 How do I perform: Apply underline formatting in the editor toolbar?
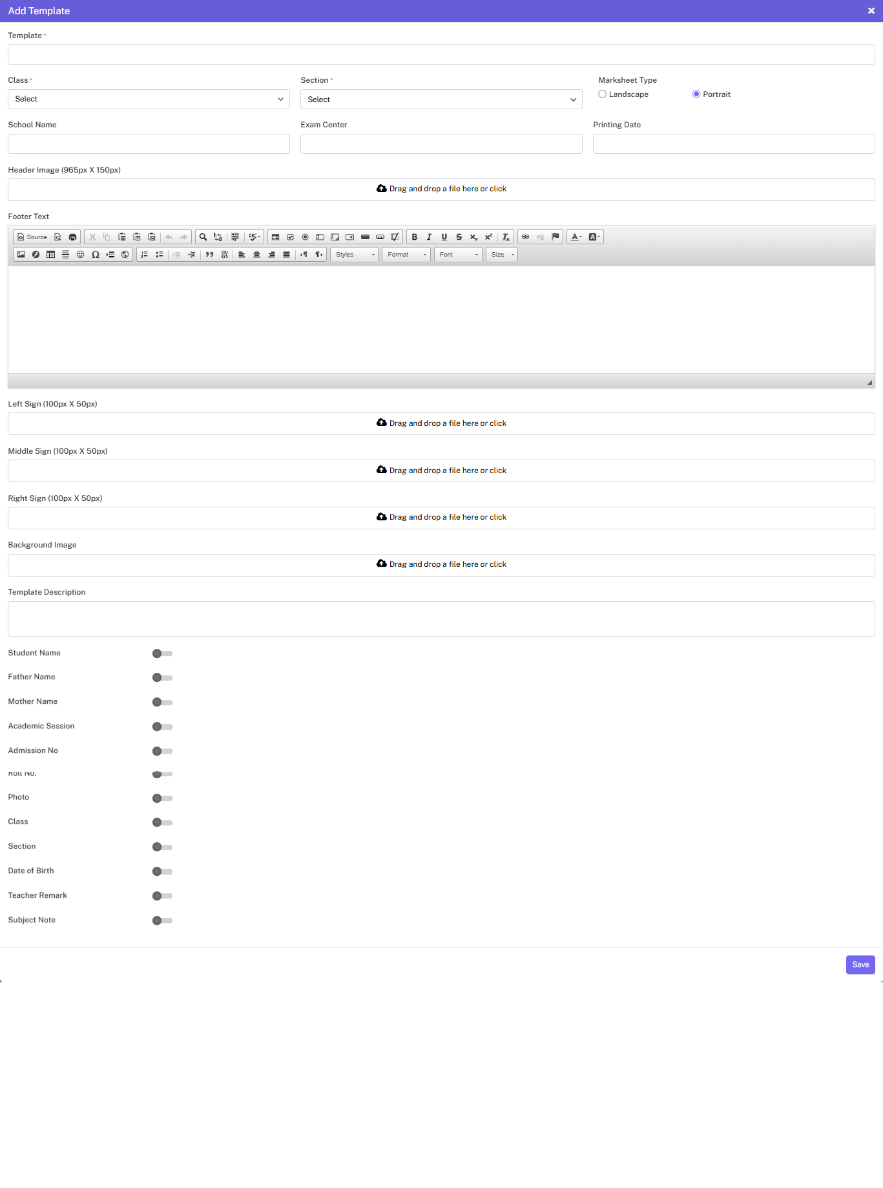point(444,237)
